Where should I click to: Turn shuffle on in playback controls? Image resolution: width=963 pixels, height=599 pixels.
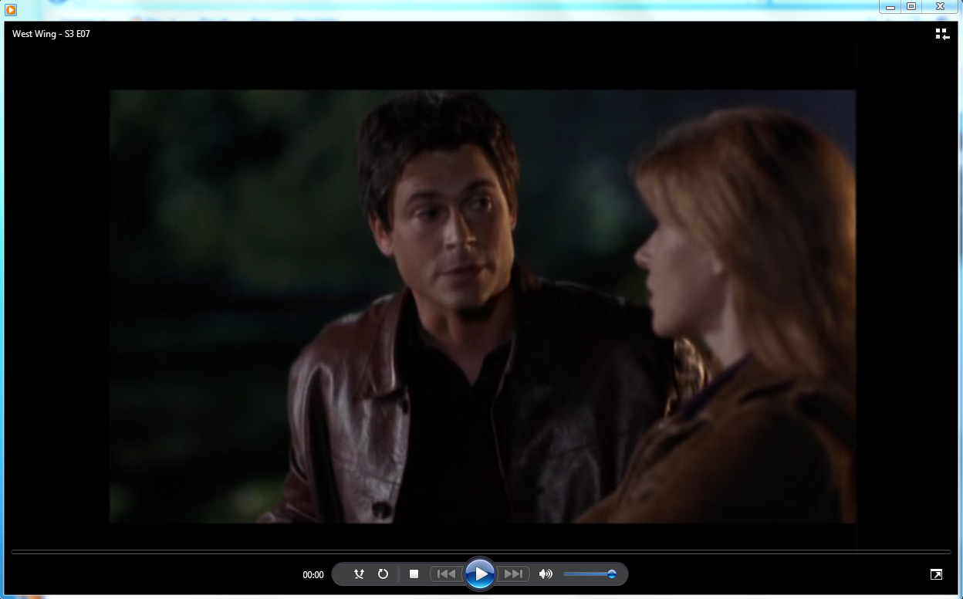point(359,574)
